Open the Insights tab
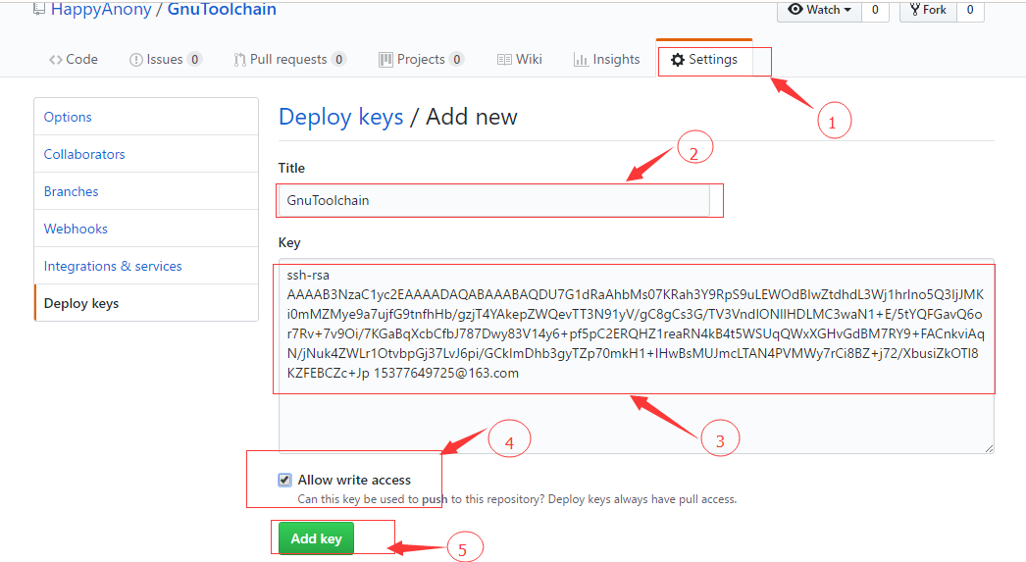The width and height of the screenshot is (1026, 562). (606, 59)
